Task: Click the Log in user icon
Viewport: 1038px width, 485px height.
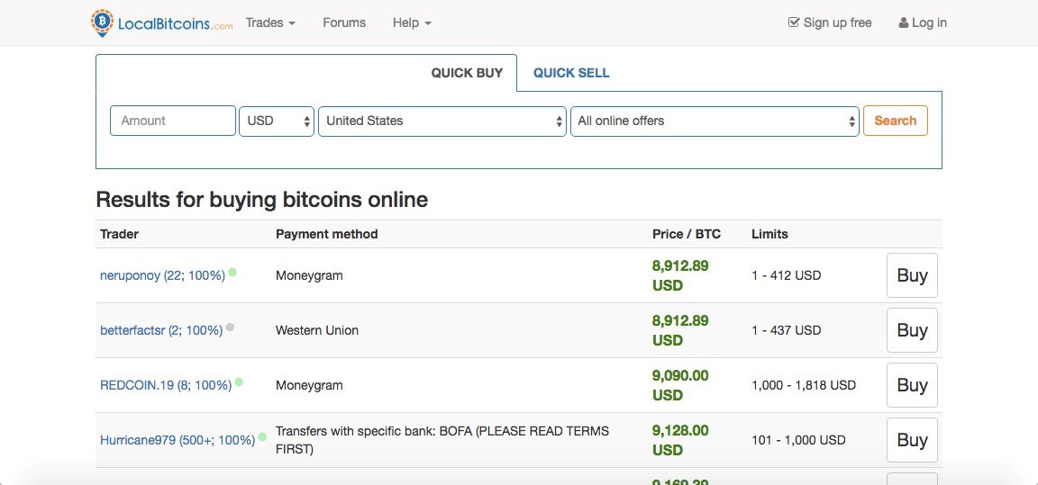Action: [904, 22]
